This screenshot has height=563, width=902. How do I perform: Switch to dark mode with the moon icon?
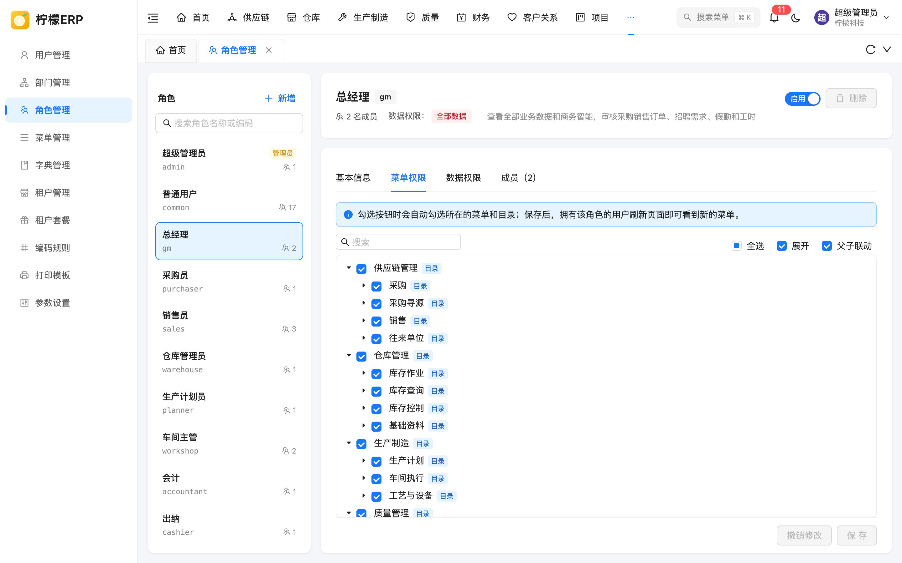coord(796,18)
